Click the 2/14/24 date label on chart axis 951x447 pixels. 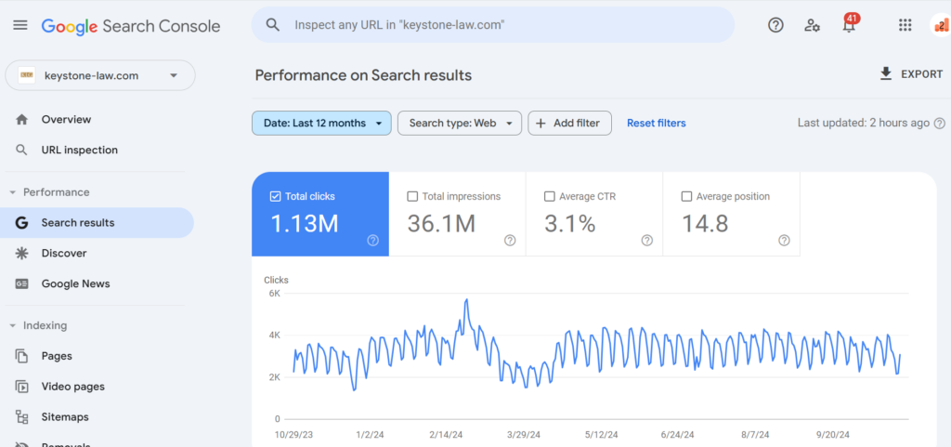point(447,435)
